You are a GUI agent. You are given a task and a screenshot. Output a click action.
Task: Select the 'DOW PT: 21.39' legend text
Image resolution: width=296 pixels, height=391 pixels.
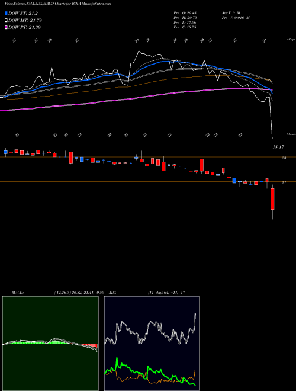click(24, 27)
